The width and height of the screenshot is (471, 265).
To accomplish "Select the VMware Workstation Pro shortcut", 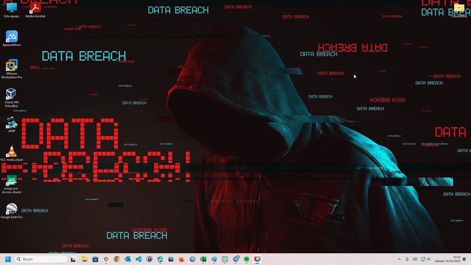I will point(11,69).
